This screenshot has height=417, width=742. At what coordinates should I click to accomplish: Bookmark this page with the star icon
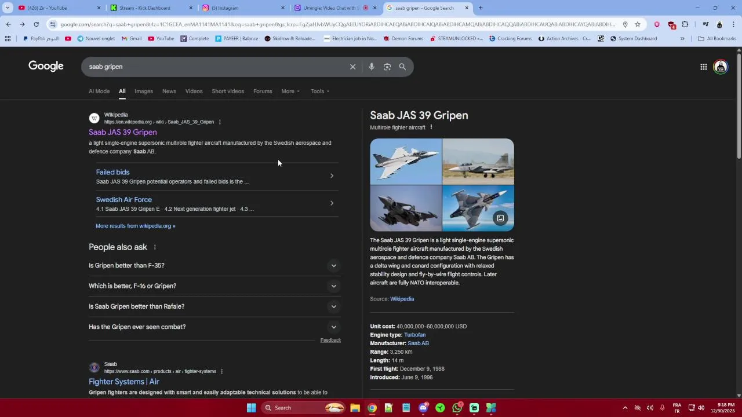coord(638,24)
